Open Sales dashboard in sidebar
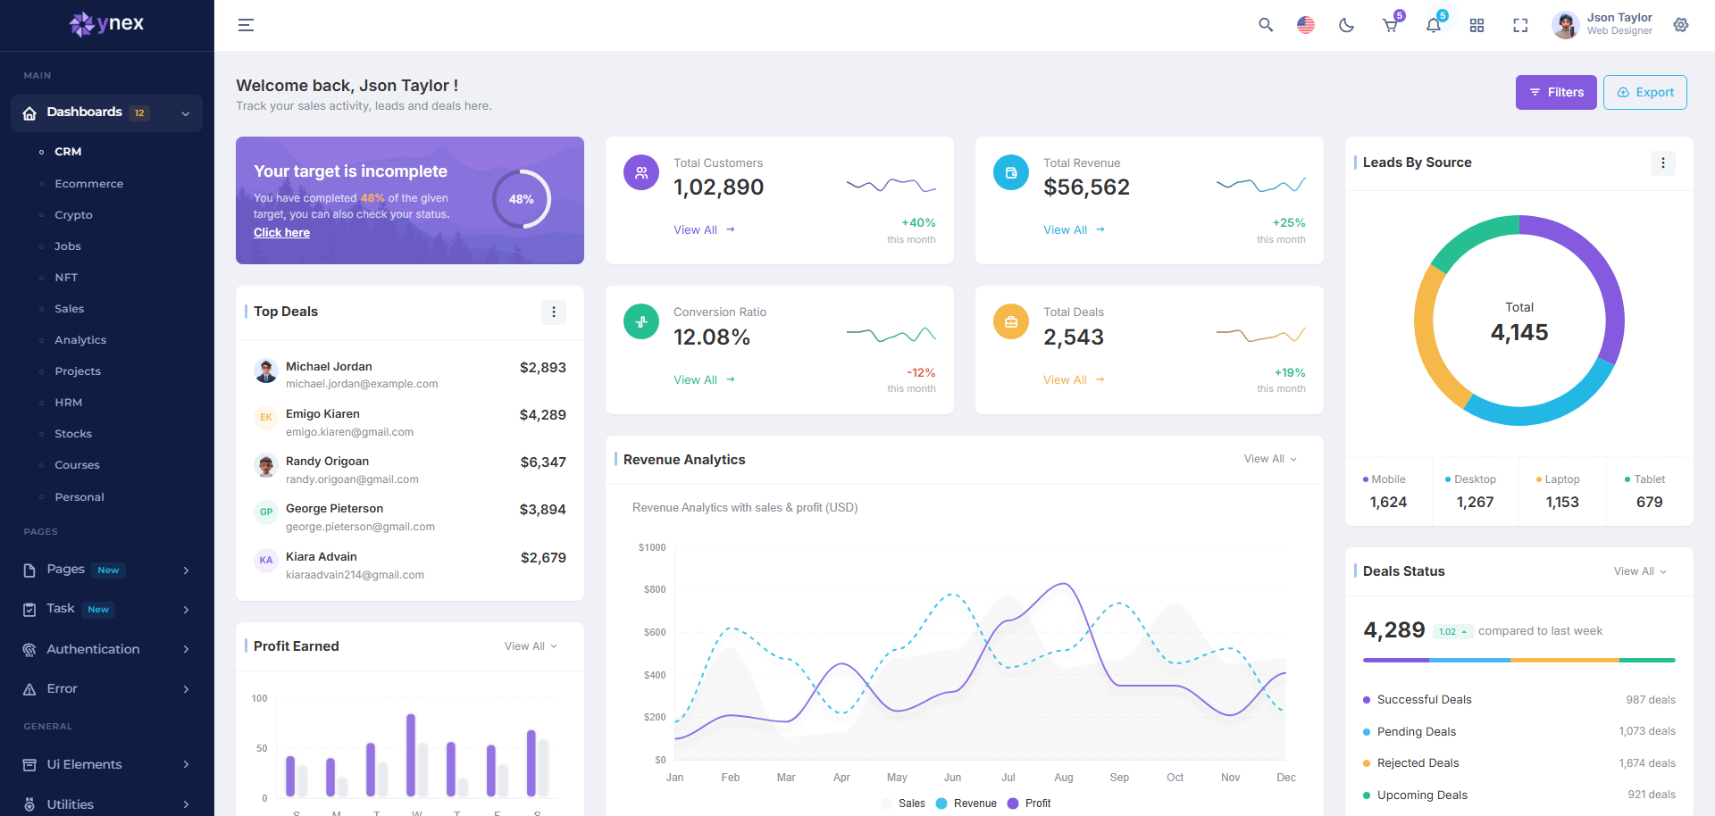1715x816 pixels. click(x=69, y=309)
